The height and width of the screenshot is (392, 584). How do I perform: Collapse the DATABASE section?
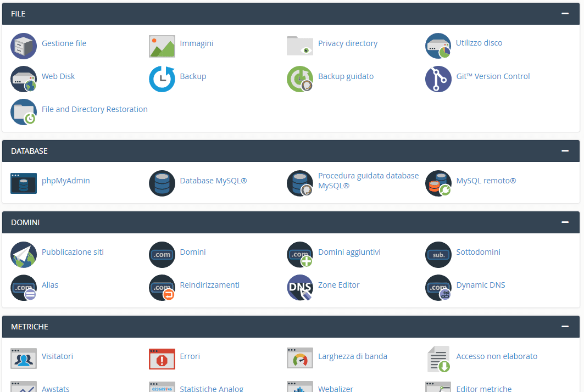(565, 151)
